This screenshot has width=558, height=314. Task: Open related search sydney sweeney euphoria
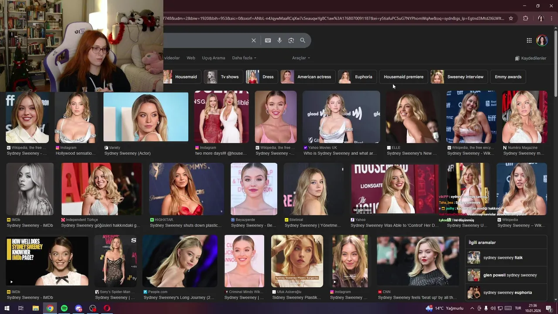tap(506, 293)
